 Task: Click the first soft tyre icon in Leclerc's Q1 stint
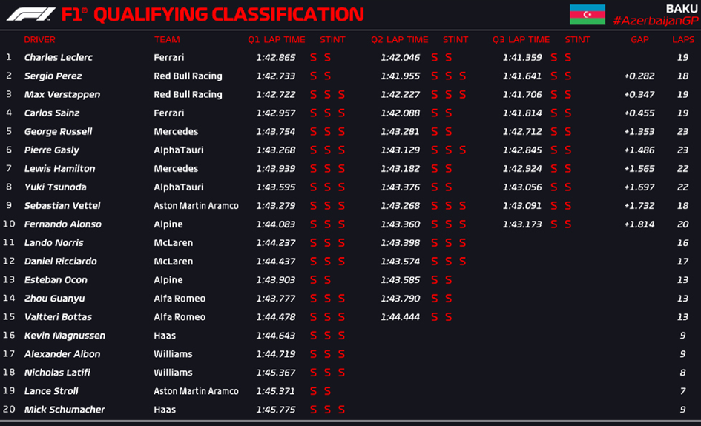(x=313, y=58)
